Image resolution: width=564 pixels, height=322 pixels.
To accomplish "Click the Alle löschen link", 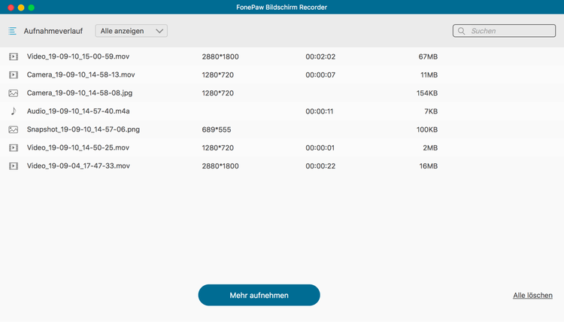I will pyautogui.click(x=532, y=296).
